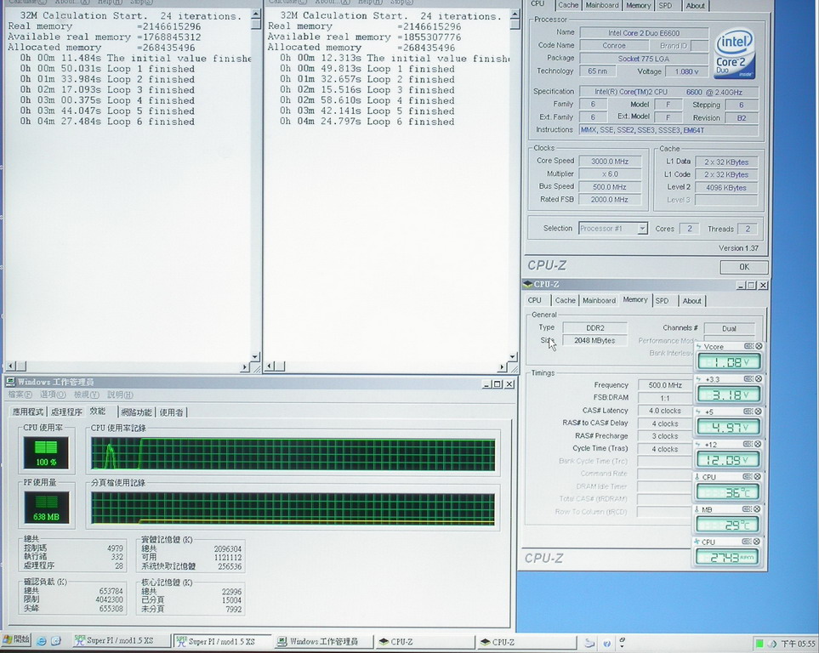
Task: Activate first CPU-Z taskbar button
Action: click(425, 641)
